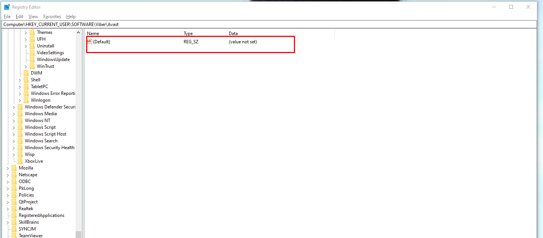Screen dimensions: 543x238
Task: Expand the UFH key
Action: 26,39
